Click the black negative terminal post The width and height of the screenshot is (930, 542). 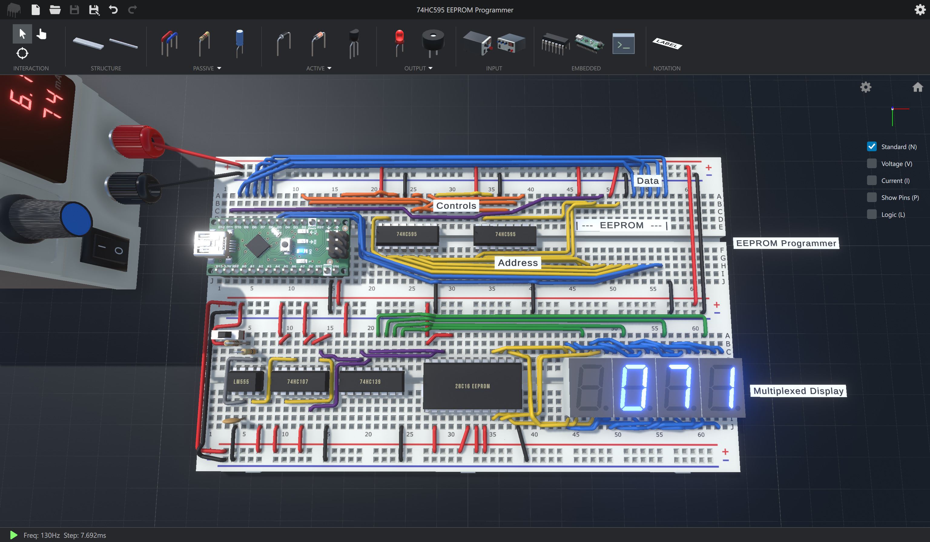(x=133, y=188)
